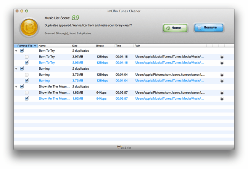Uncheck the blue Burning duplicate file
Viewport: 248px width, 169px height.
tap(27, 80)
